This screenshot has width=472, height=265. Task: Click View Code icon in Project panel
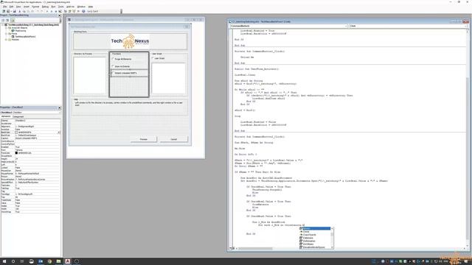point(3,20)
